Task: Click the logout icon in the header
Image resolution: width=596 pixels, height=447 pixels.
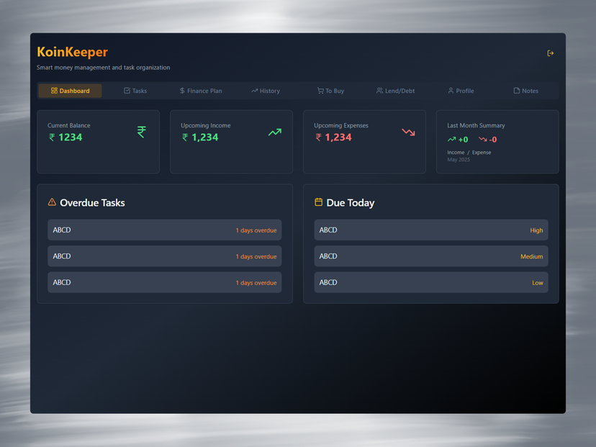Action: 551,53
